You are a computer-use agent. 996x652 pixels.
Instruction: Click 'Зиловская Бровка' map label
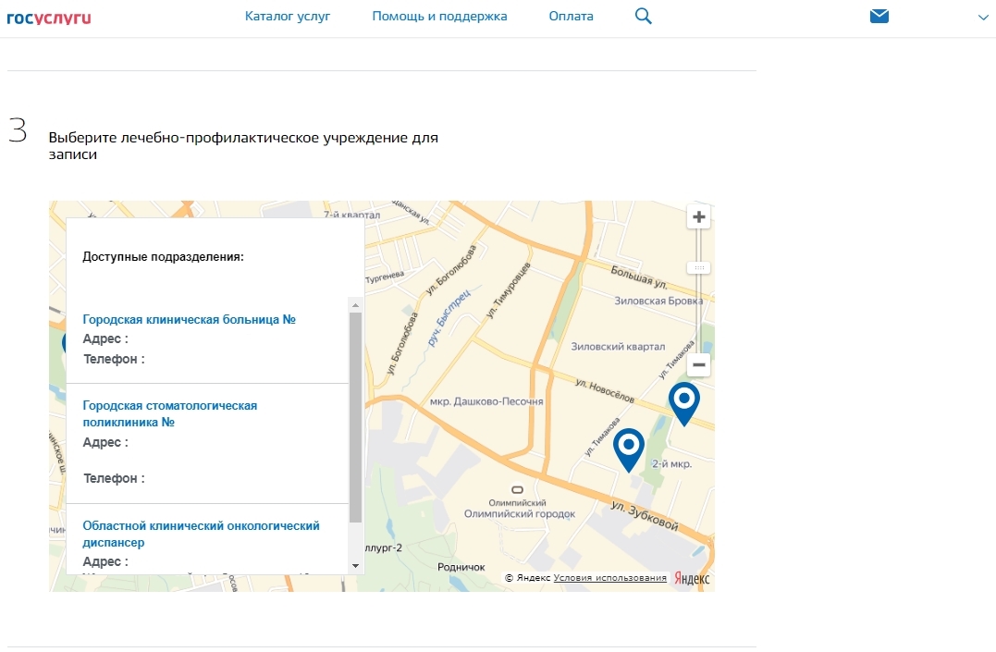pyautogui.click(x=658, y=301)
